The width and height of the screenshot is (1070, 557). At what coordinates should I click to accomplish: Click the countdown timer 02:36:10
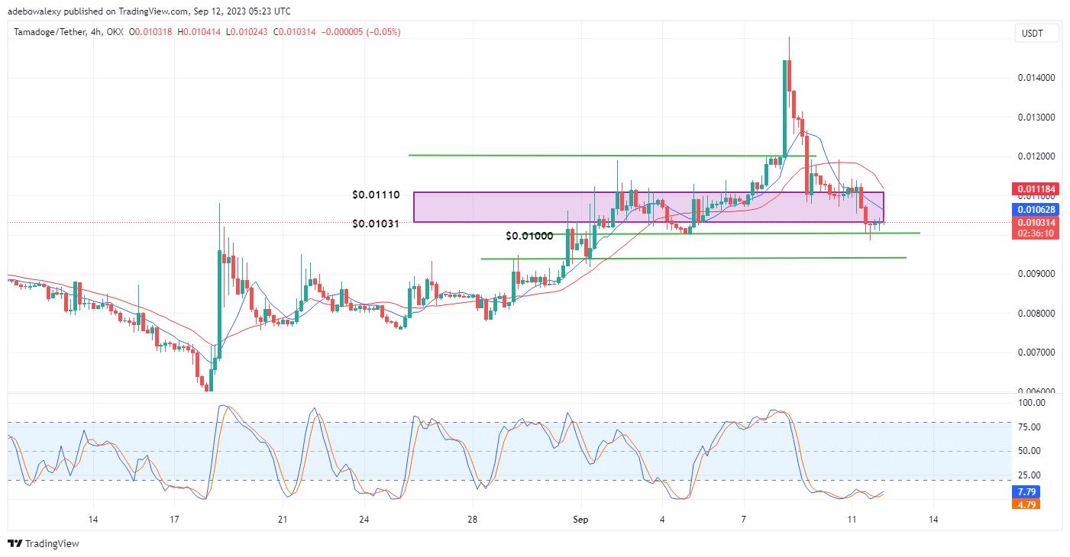[1036, 233]
